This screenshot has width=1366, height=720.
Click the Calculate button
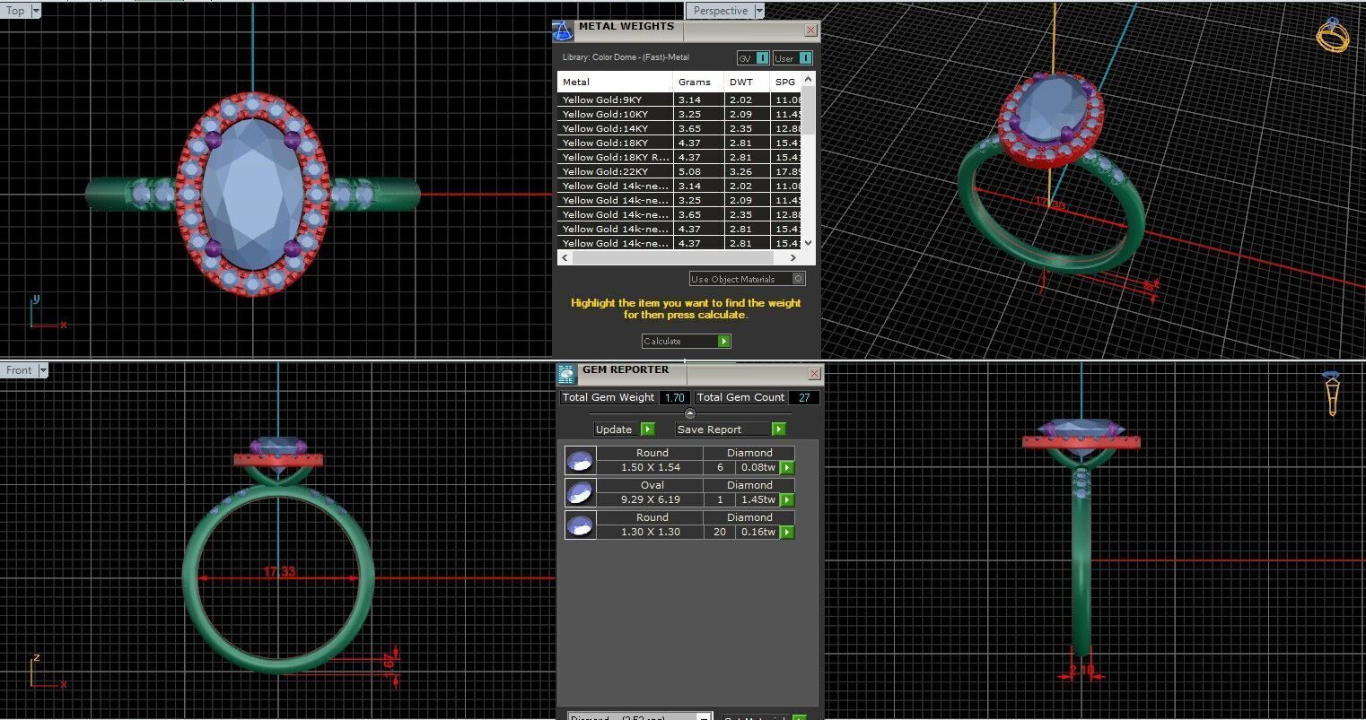click(x=687, y=342)
